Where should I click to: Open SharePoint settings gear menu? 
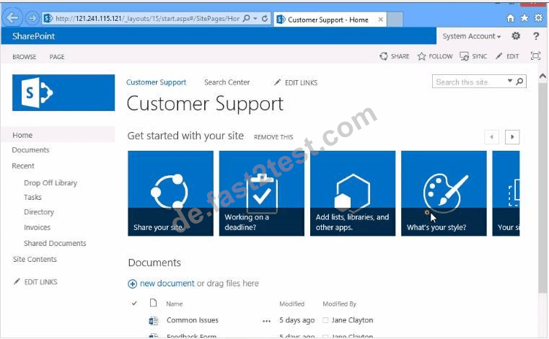[x=516, y=36]
